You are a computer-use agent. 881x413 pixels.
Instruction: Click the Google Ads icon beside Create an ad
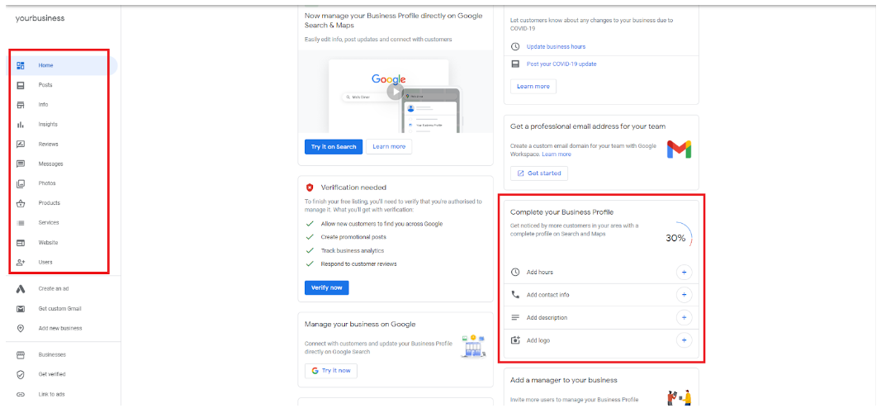(21, 289)
